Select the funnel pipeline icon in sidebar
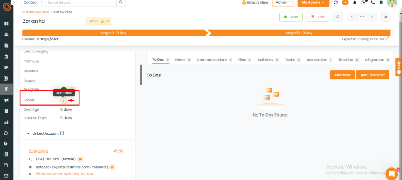The image size is (402, 180). 6,89
